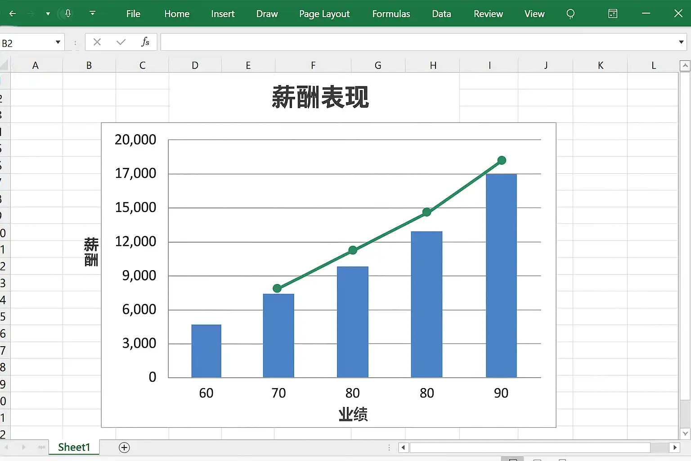
Task: Open the Formulas tab
Action: 391,14
